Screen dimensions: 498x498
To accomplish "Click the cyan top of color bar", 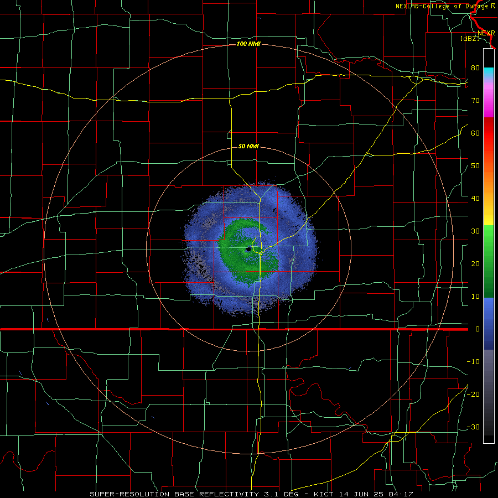I will [x=489, y=73].
